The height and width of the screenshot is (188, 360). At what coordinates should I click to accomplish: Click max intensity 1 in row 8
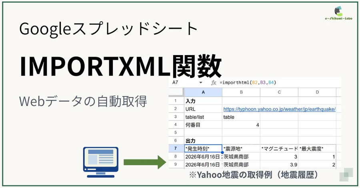(x=317, y=156)
